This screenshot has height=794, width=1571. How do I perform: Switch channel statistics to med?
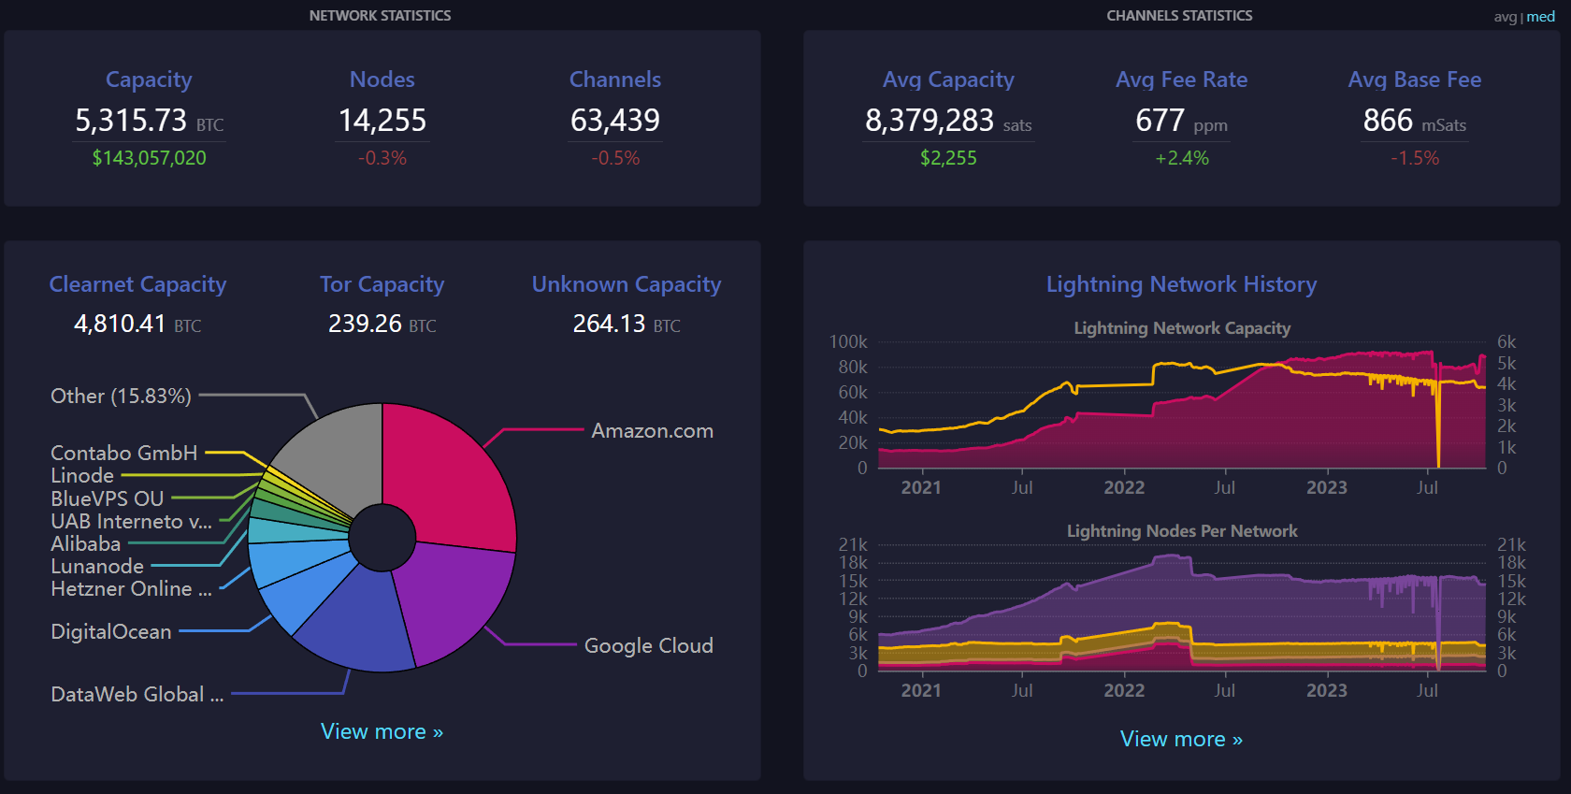point(1541,17)
